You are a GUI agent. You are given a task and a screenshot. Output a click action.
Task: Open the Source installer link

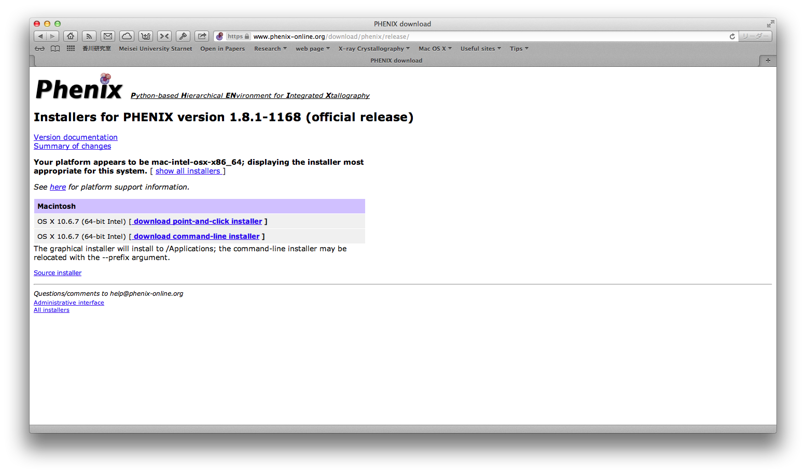[58, 273]
